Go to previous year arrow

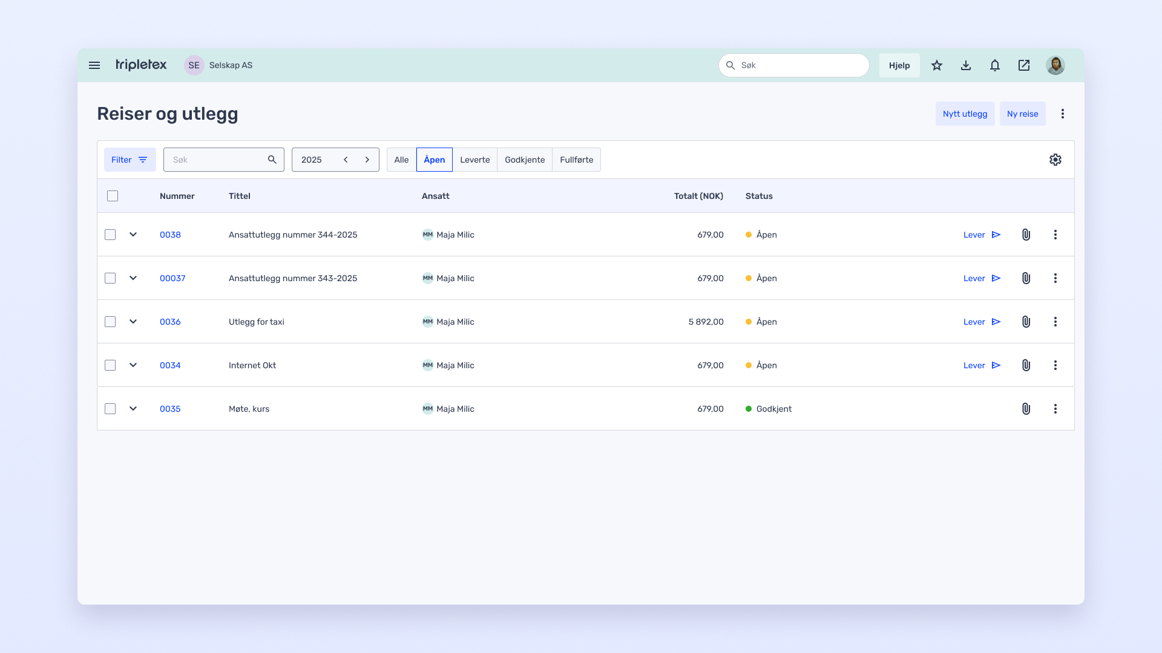pos(346,160)
